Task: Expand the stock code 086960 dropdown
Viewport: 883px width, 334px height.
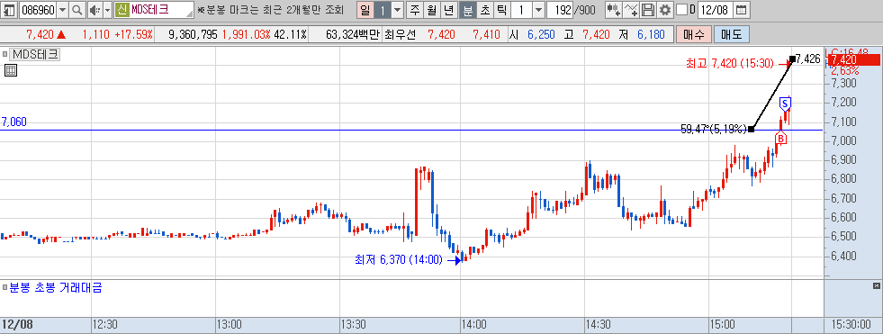Action: pos(62,10)
